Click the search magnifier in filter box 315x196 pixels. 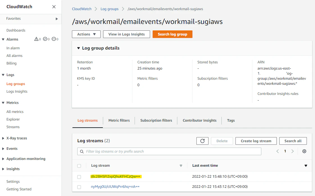[82, 151]
